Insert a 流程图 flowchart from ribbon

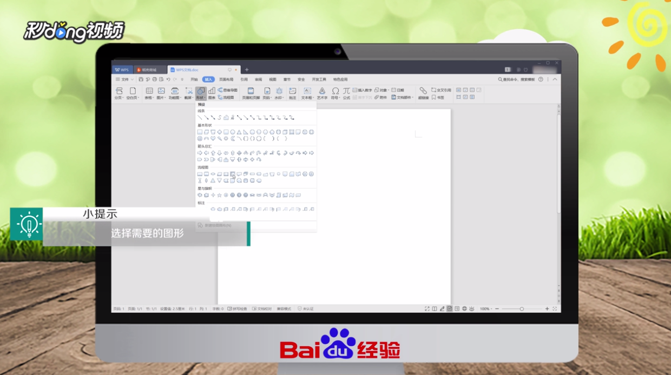[x=226, y=97]
